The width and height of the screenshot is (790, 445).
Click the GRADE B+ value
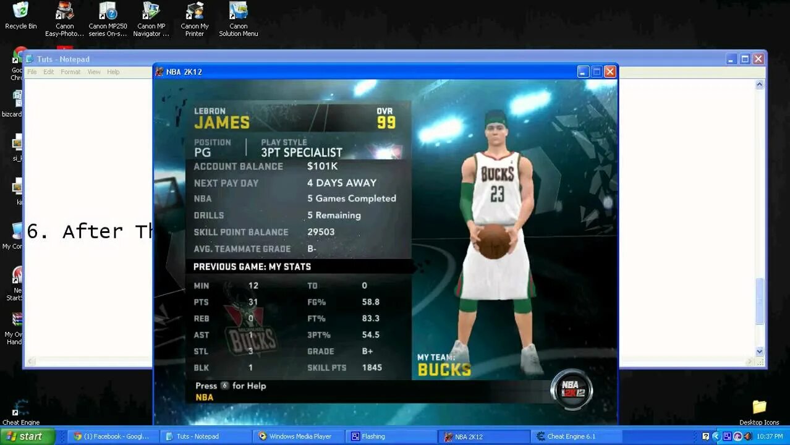(x=367, y=351)
